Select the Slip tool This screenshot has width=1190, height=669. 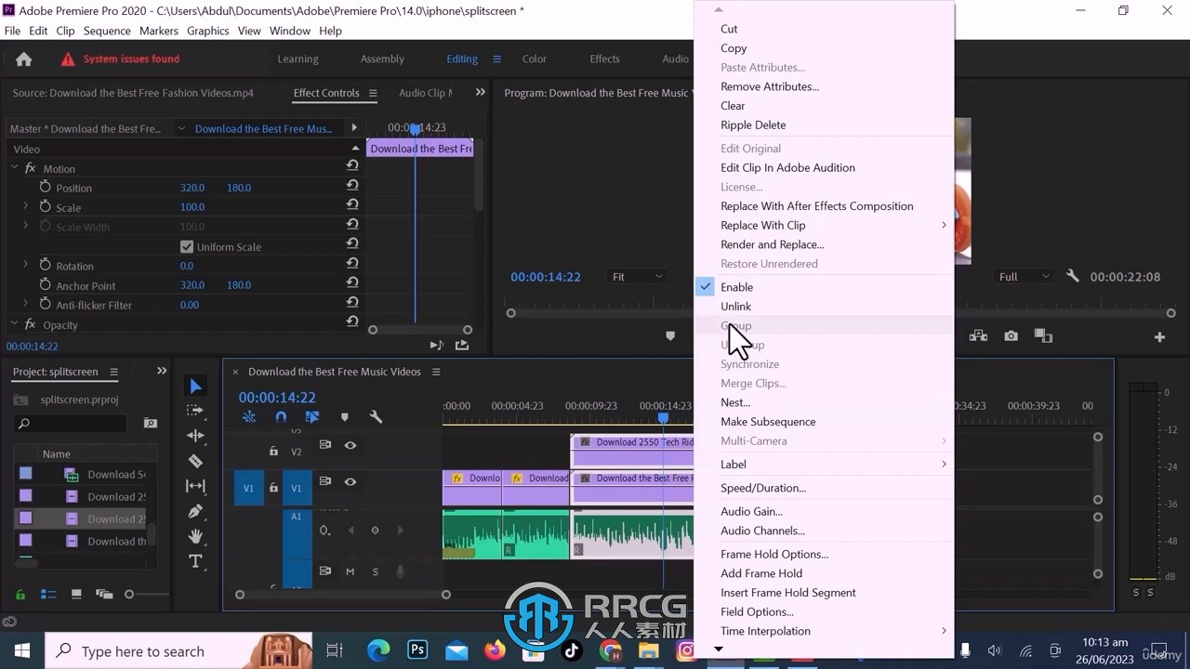click(195, 486)
